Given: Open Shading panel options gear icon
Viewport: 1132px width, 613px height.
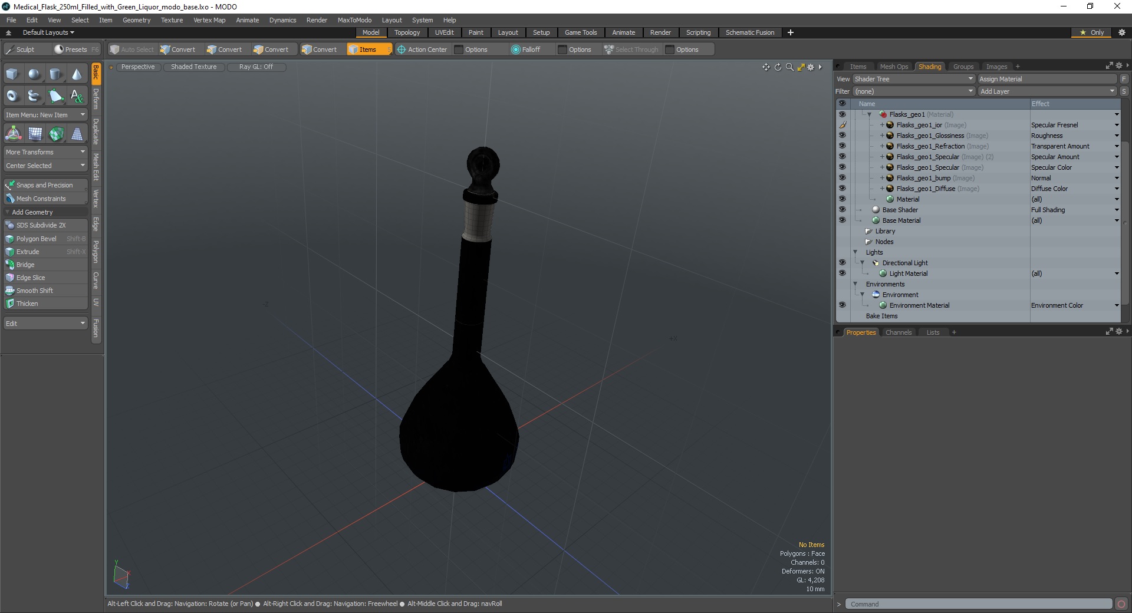Looking at the screenshot, I should pyautogui.click(x=1118, y=66).
